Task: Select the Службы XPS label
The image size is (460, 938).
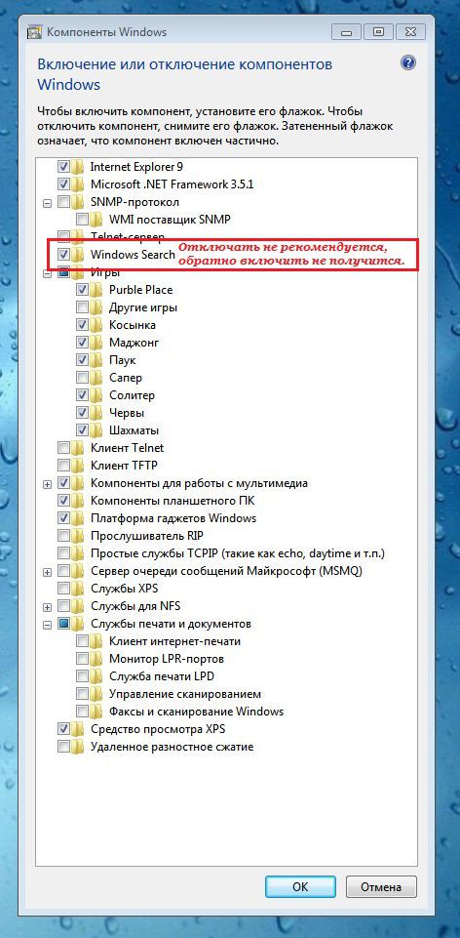Action: pyautogui.click(x=124, y=589)
